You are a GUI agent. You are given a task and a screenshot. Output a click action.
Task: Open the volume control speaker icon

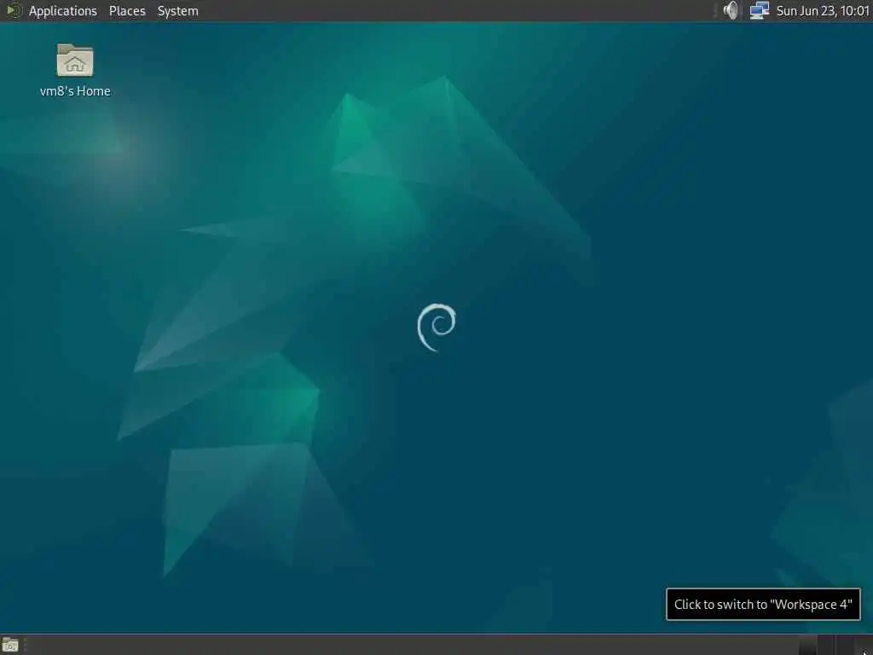[x=731, y=10]
